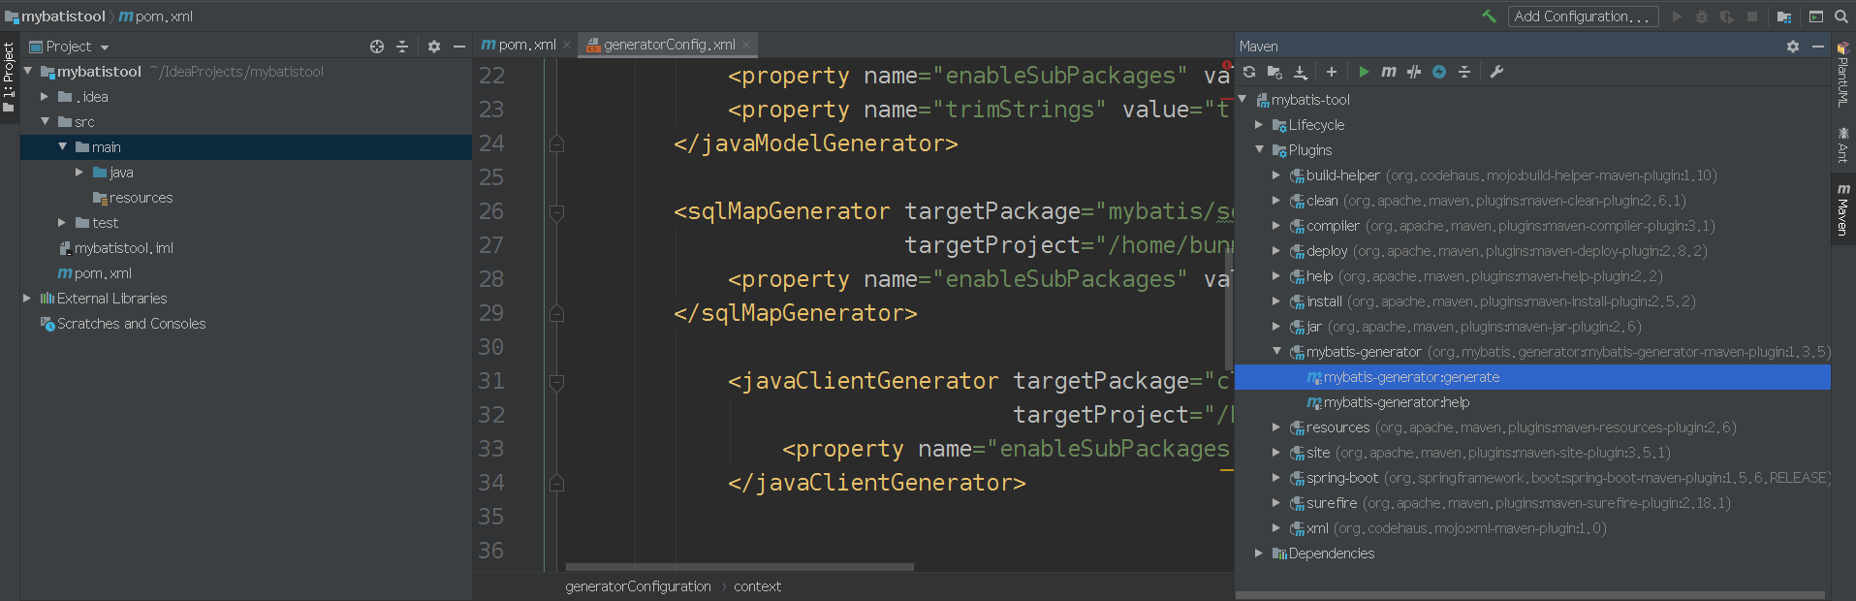Click the disabled Run arrow in top toolbar
Screen dimensions: 1856x601
1678,16
